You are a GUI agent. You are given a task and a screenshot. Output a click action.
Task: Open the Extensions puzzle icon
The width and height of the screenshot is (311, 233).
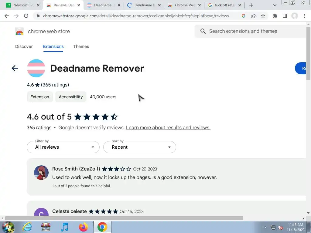pyautogui.click(x=275, y=16)
